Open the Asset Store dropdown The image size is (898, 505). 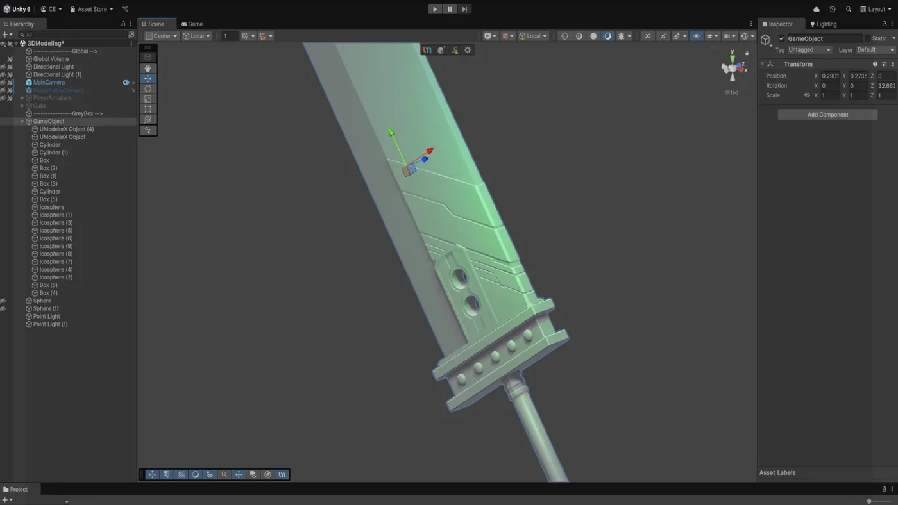pos(92,9)
